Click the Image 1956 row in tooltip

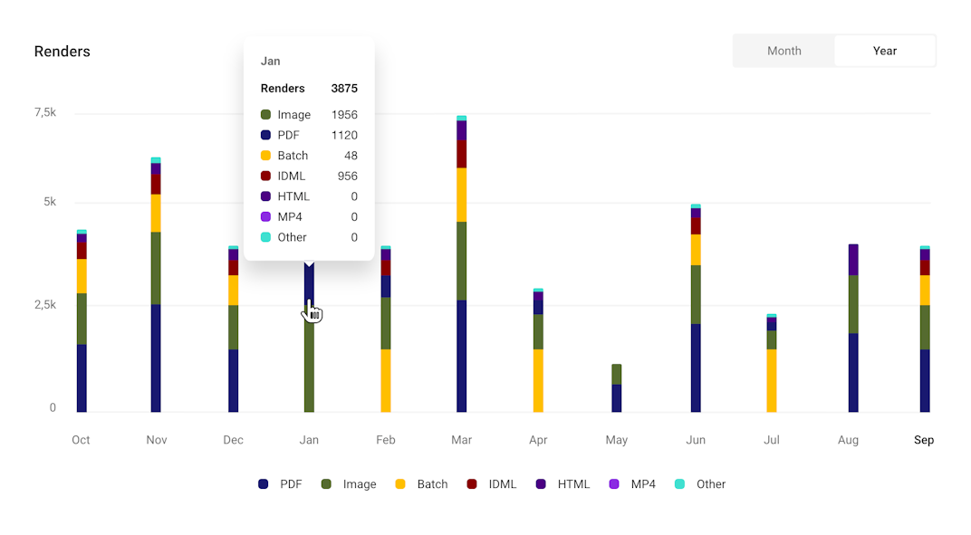click(x=309, y=115)
